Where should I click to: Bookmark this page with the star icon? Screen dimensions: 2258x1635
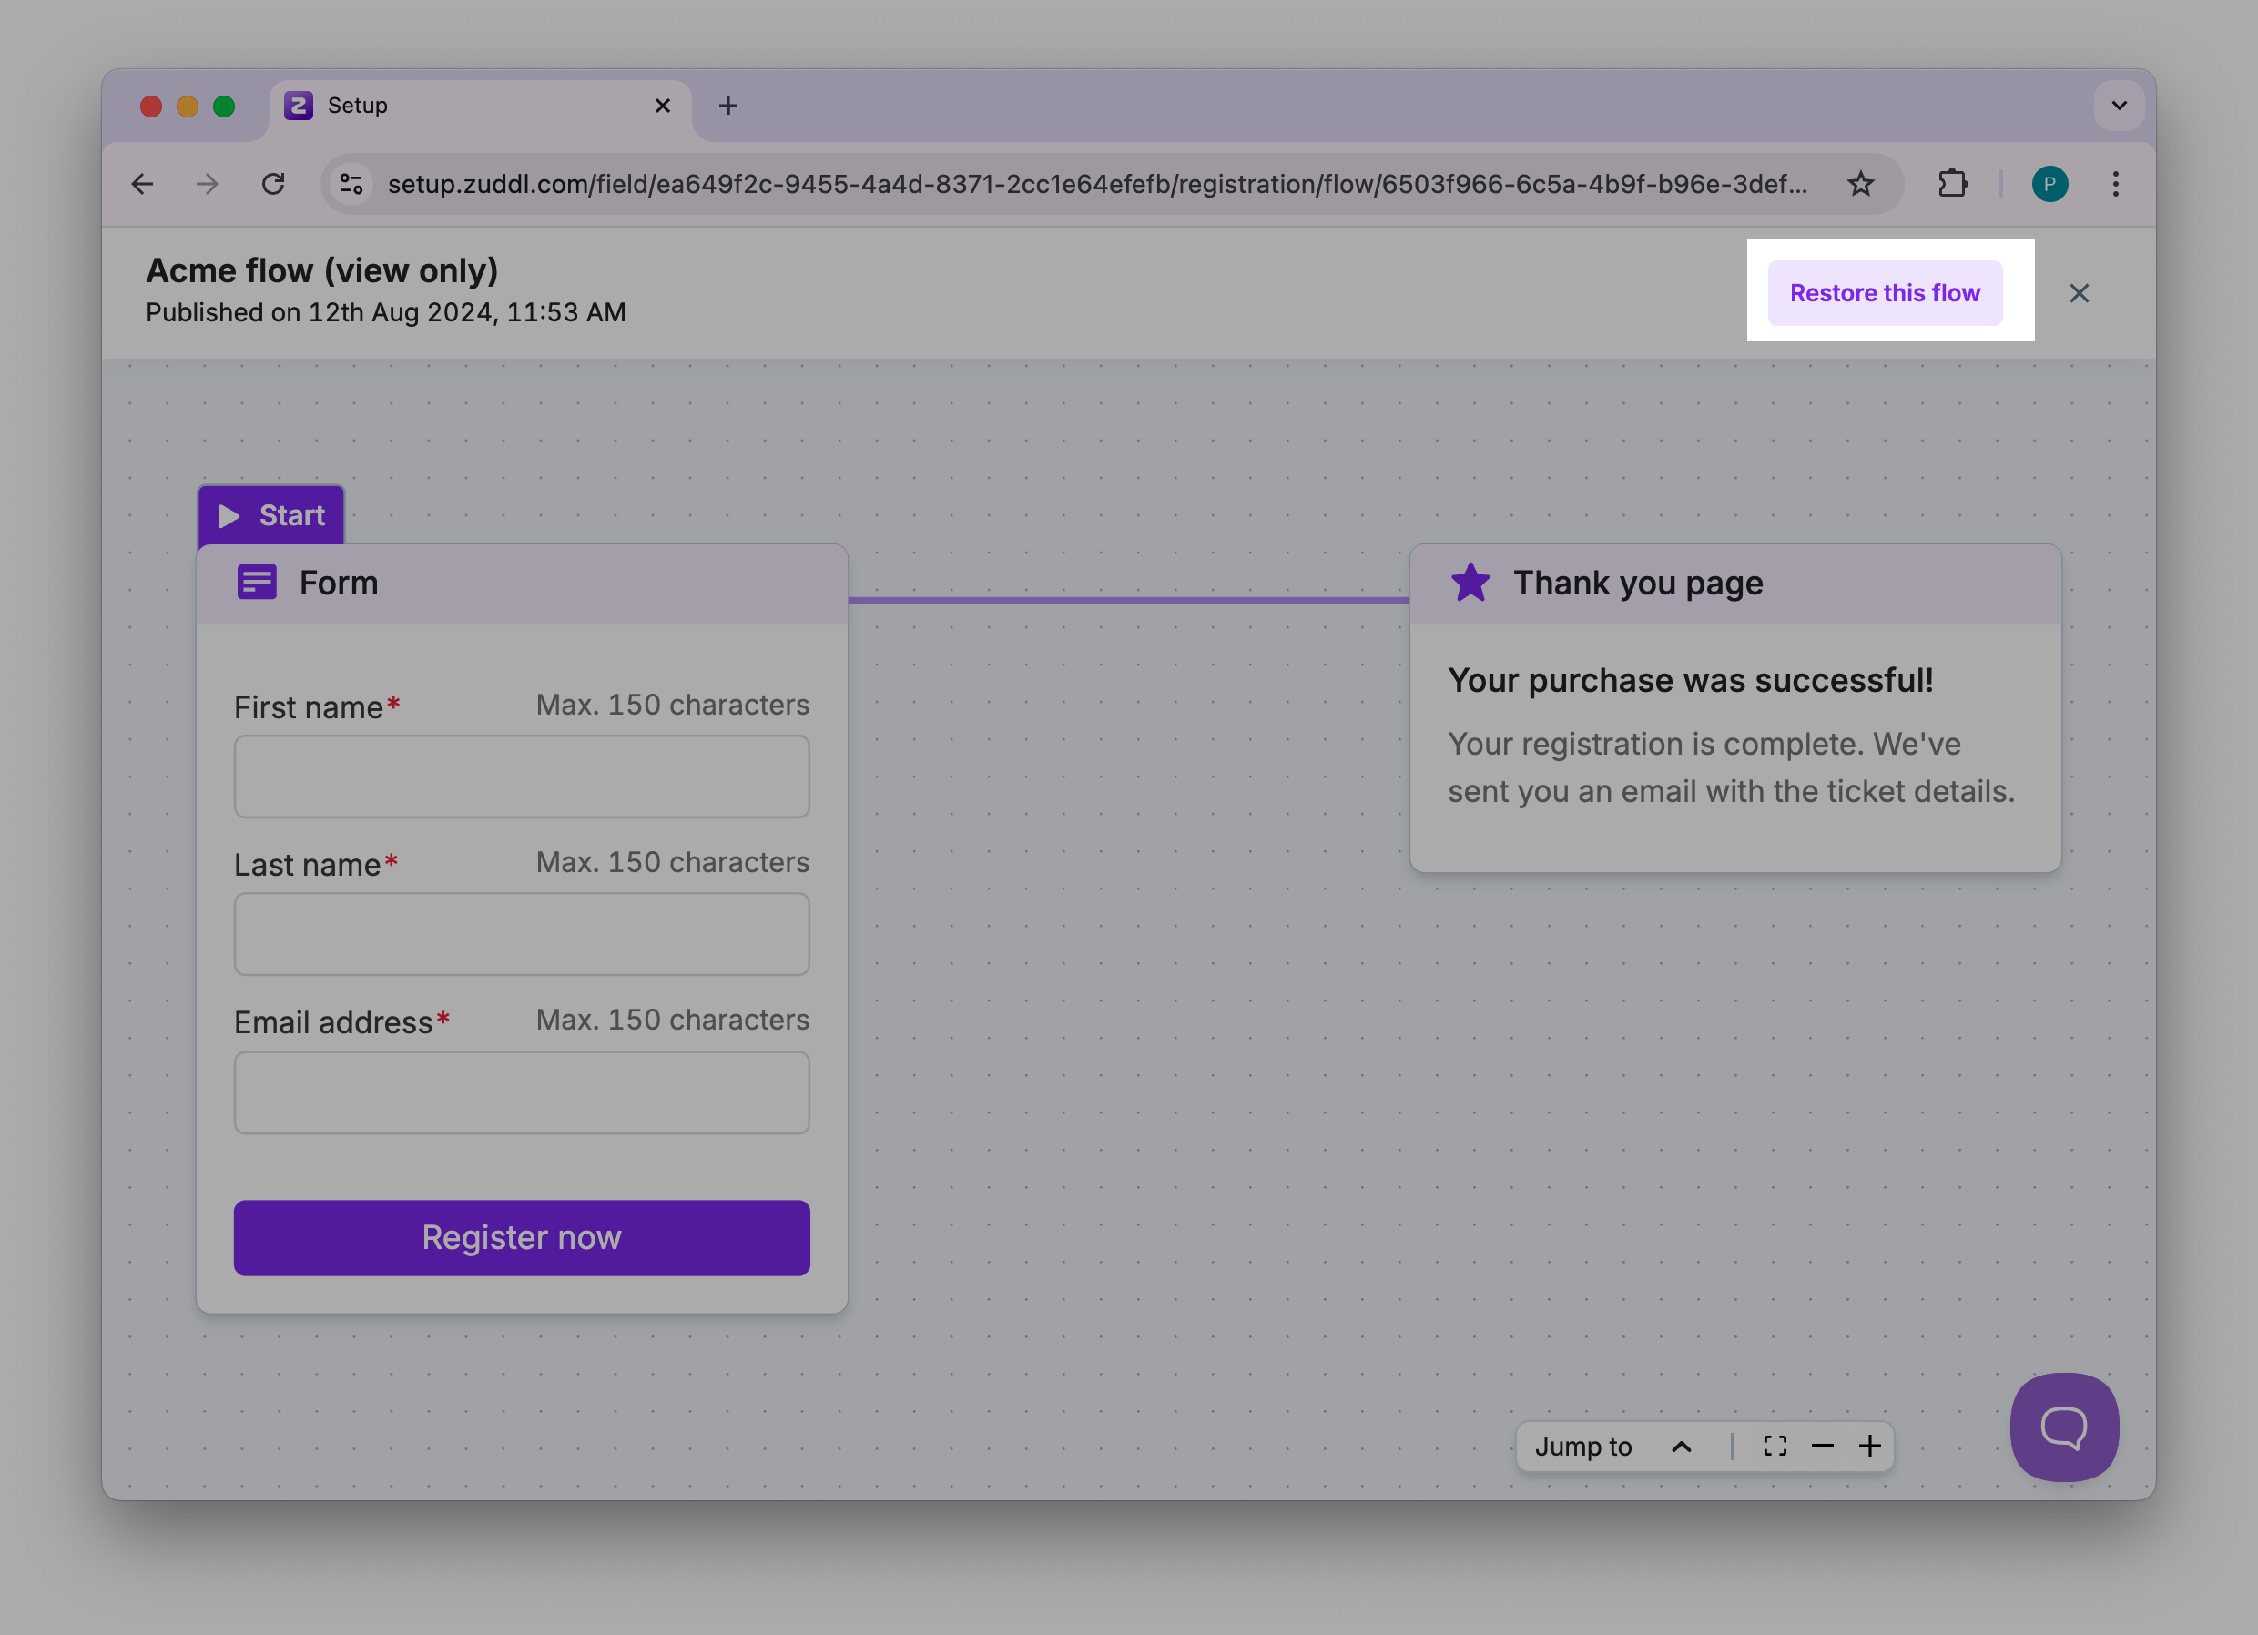(x=1860, y=184)
